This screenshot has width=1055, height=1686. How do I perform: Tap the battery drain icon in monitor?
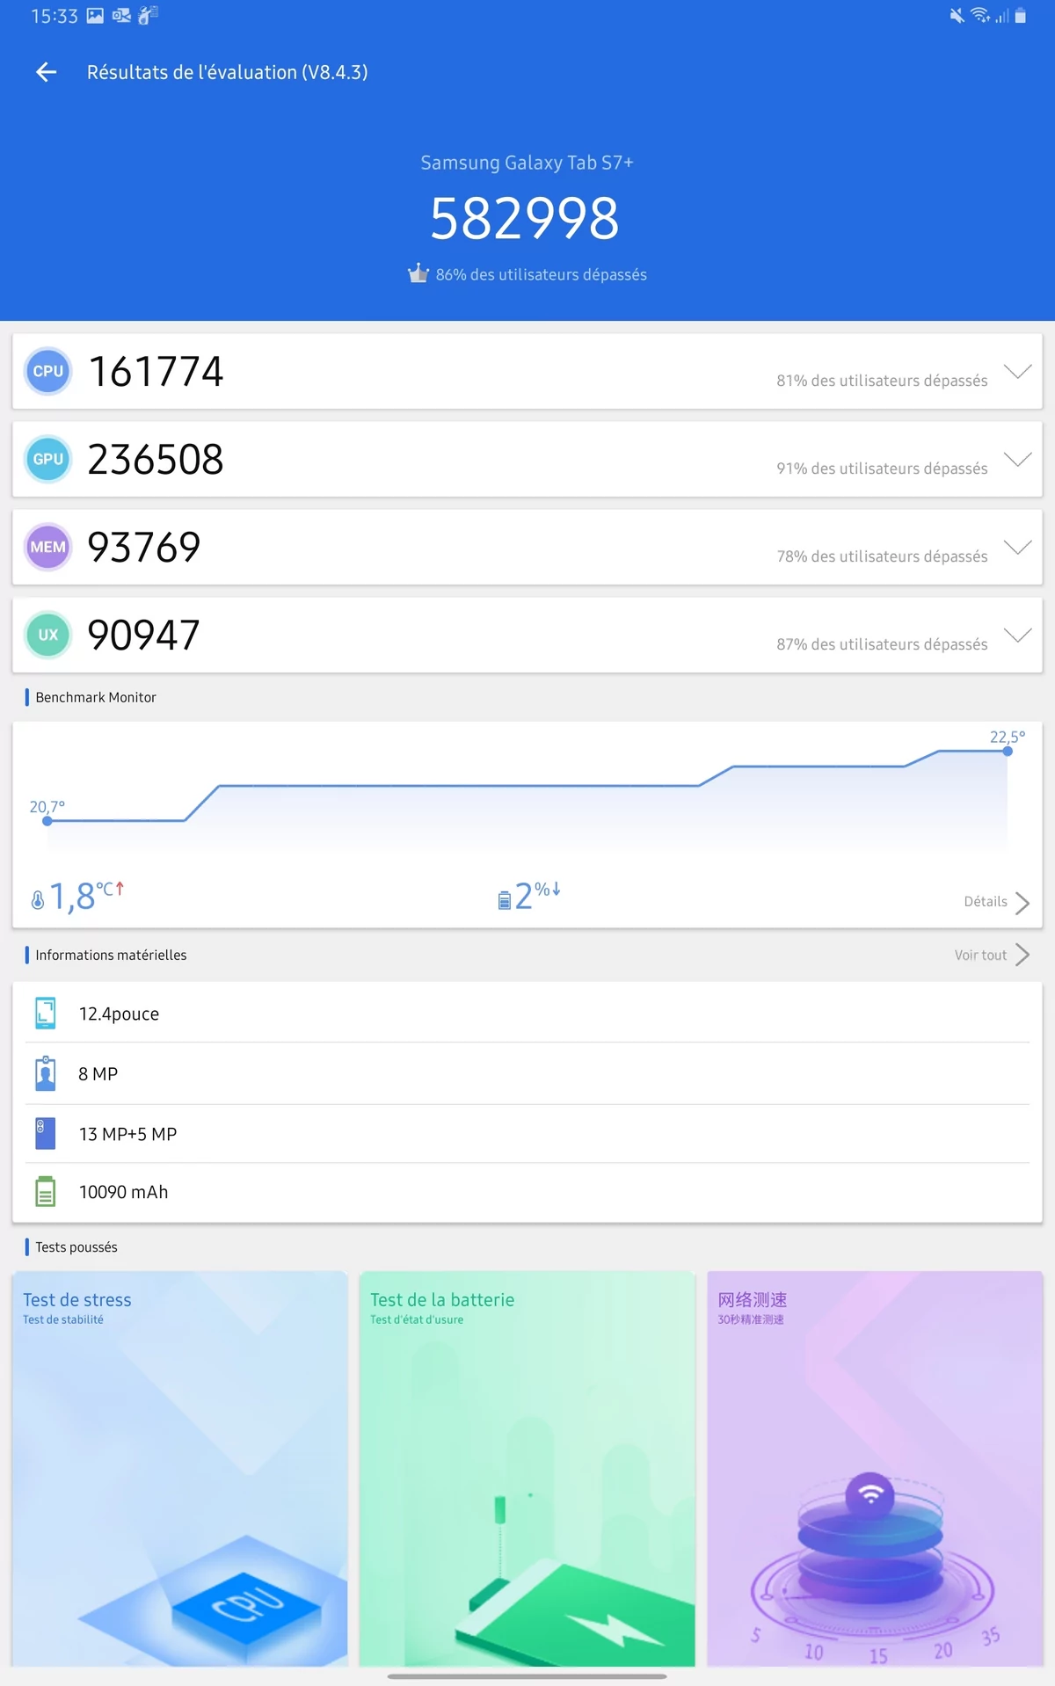pyautogui.click(x=505, y=900)
